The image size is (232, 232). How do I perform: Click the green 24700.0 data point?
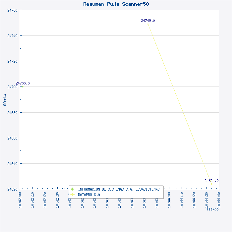[23, 87]
